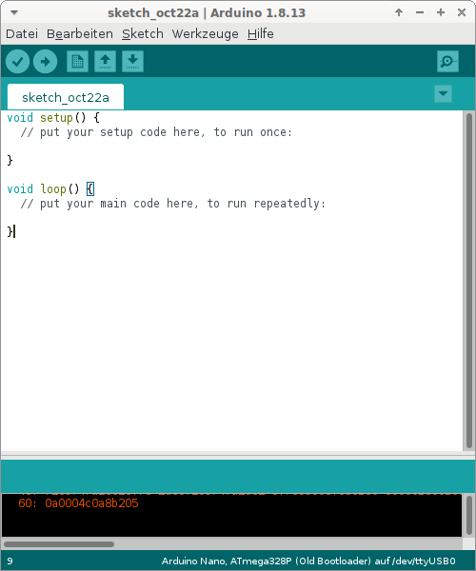Expand the tab options dropdown arrow
The image size is (476, 571).
point(444,94)
